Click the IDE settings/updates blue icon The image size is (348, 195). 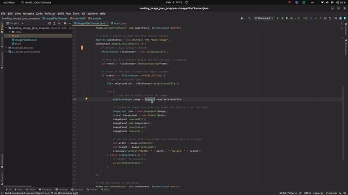click(x=340, y=18)
